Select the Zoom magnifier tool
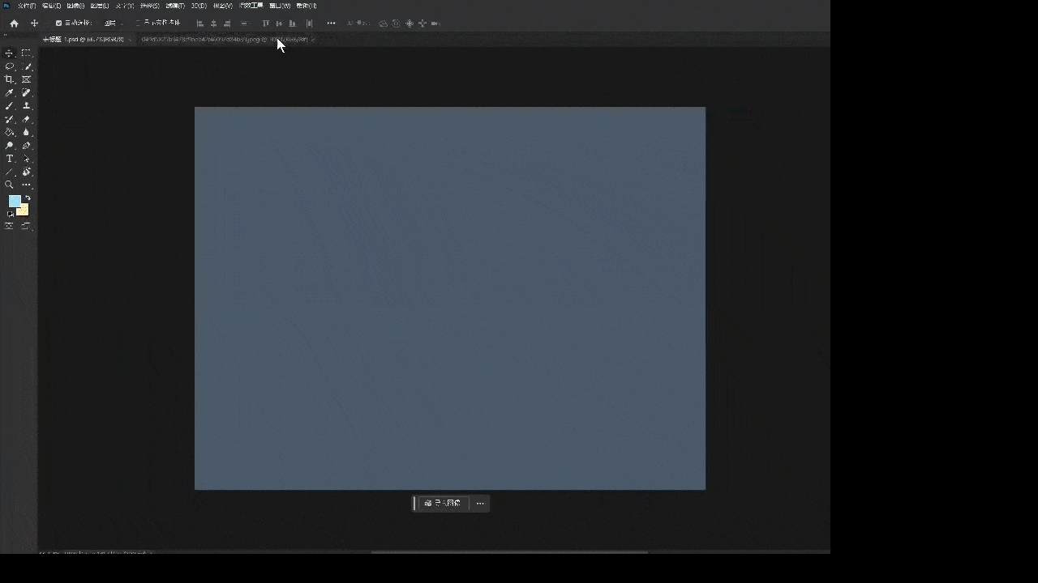This screenshot has width=1038, height=583. coord(10,185)
